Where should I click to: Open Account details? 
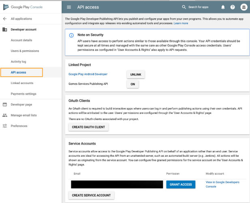[21, 40]
